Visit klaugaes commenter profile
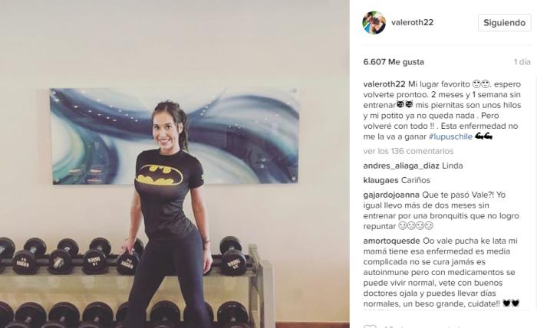Viewport: 537px width, 328px height. [381, 180]
